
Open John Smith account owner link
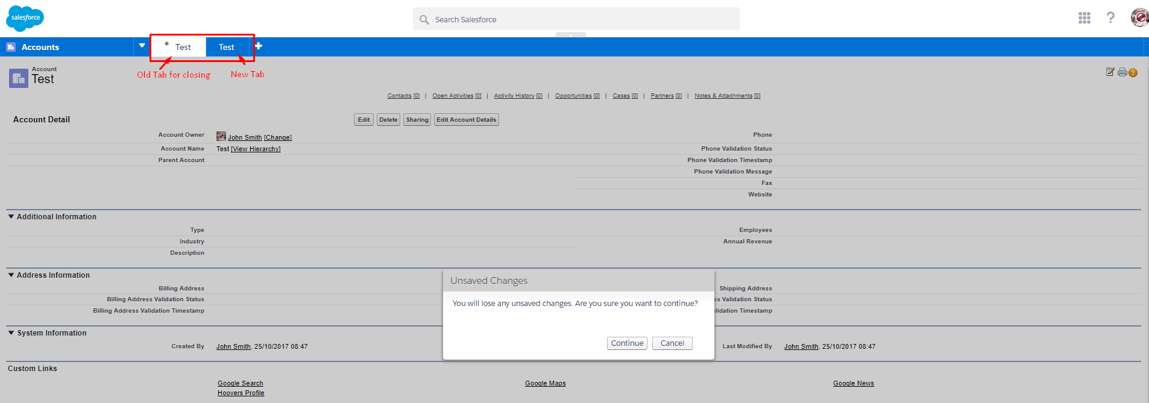coord(245,137)
